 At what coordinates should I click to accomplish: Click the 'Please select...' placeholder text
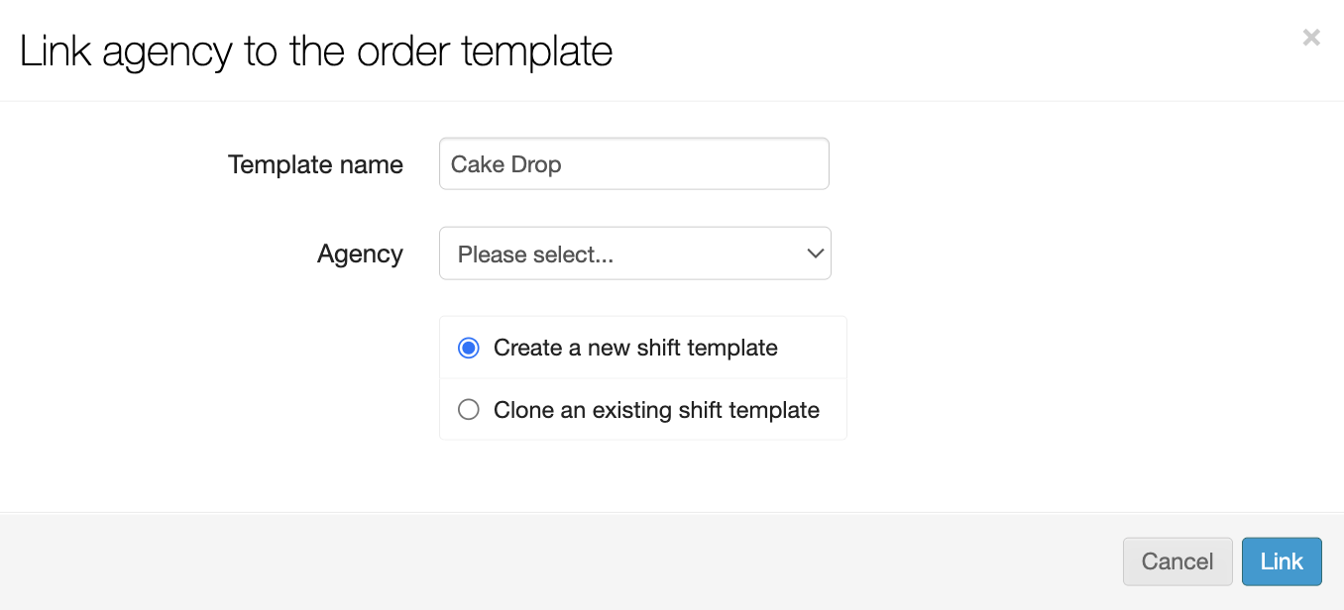[x=535, y=254]
